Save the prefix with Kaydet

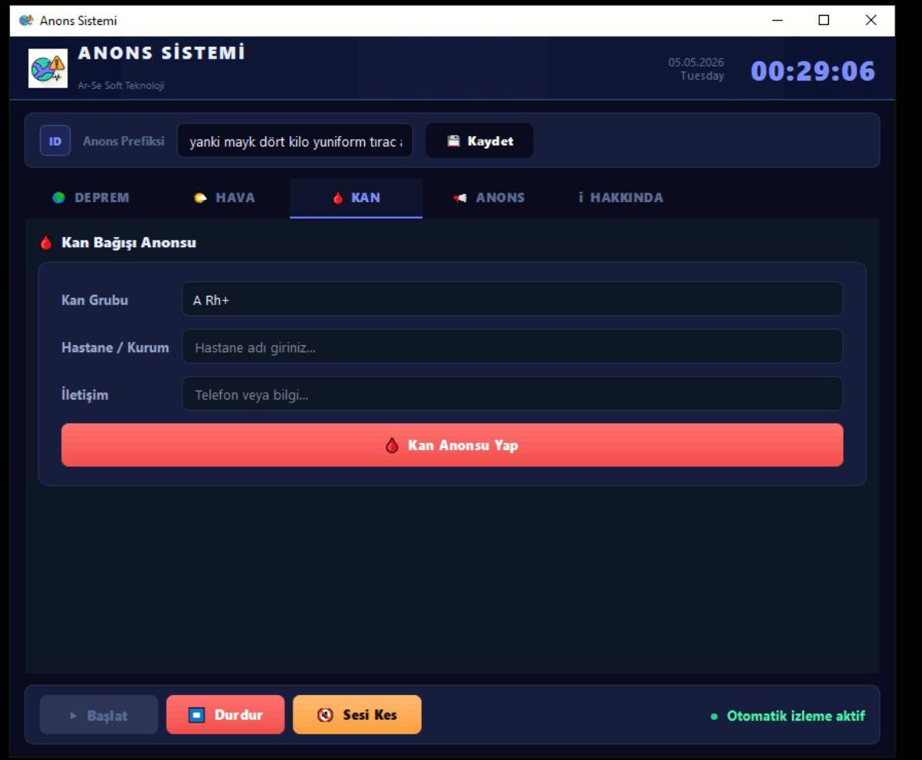coord(479,141)
